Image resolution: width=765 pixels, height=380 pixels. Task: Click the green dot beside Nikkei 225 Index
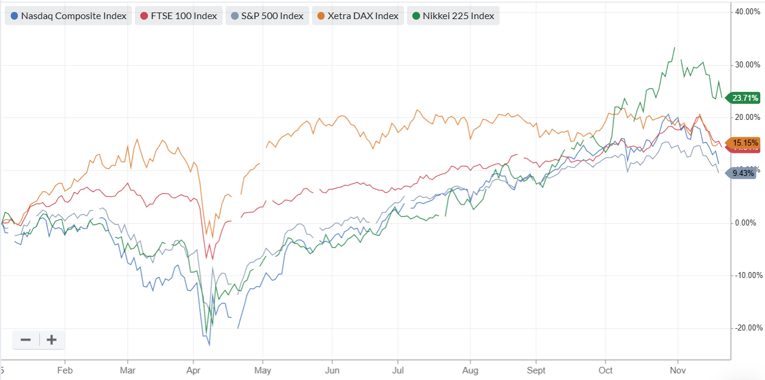point(417,16)
